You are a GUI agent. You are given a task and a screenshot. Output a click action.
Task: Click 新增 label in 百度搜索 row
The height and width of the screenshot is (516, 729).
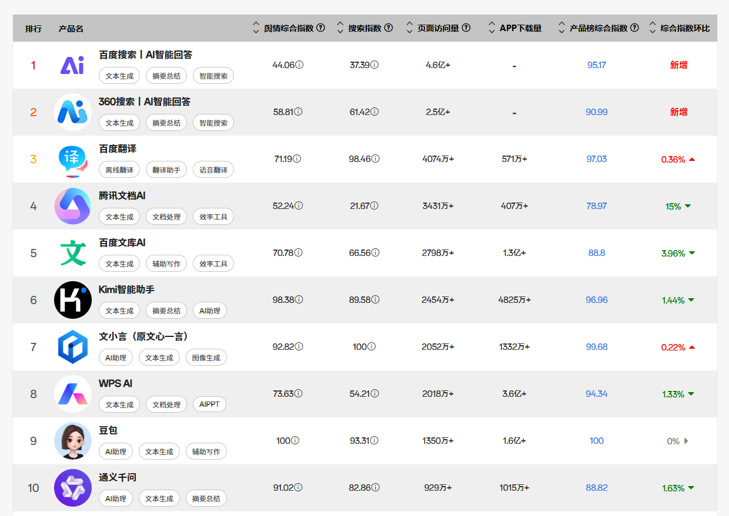point(678,65)
